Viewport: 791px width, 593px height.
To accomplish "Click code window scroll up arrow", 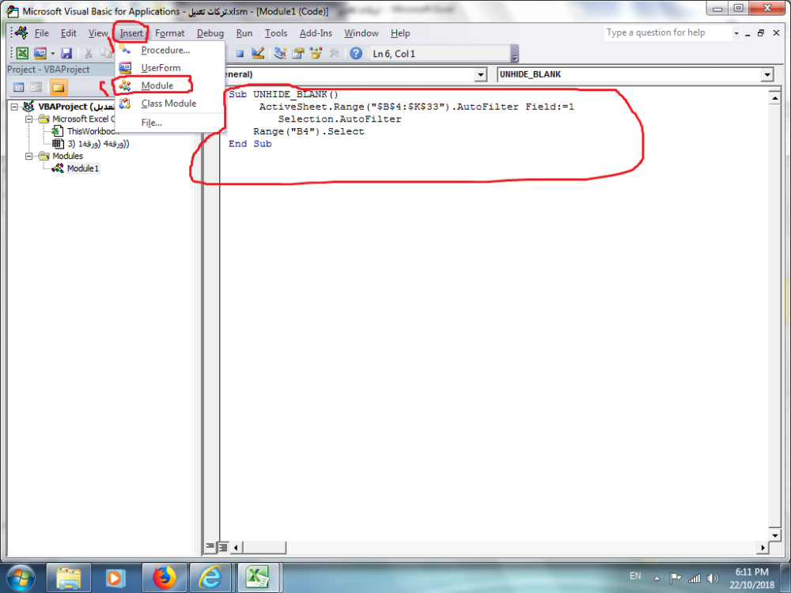I will [775, 98].
